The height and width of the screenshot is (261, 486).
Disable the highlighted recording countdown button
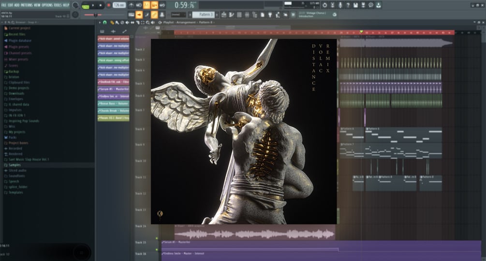[x=147, y=5]
